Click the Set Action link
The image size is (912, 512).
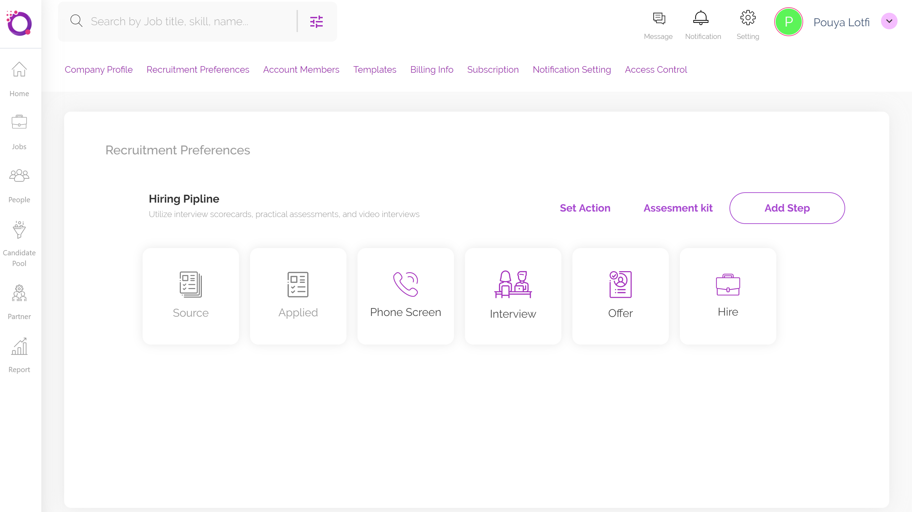pyautogui.click(x=585, y=208)
